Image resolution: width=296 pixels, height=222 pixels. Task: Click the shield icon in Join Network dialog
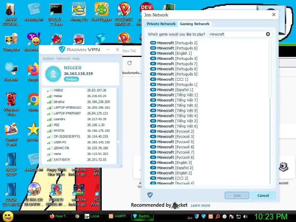pos(150,195)
